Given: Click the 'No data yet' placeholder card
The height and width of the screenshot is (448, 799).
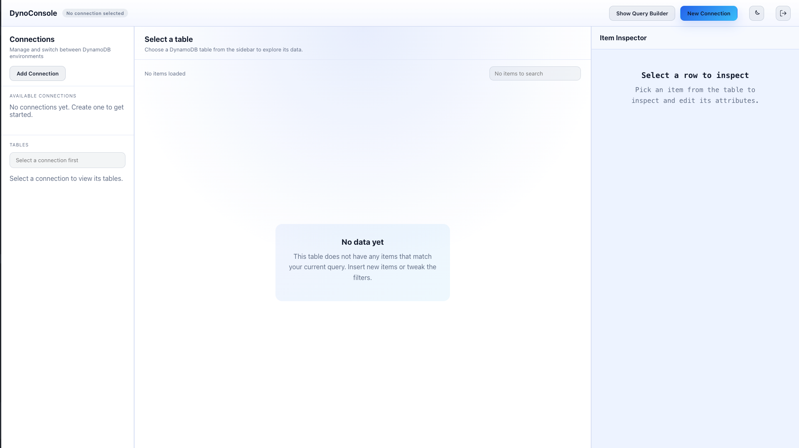Looking at the screenshot, I should click(x=362, y=262).
